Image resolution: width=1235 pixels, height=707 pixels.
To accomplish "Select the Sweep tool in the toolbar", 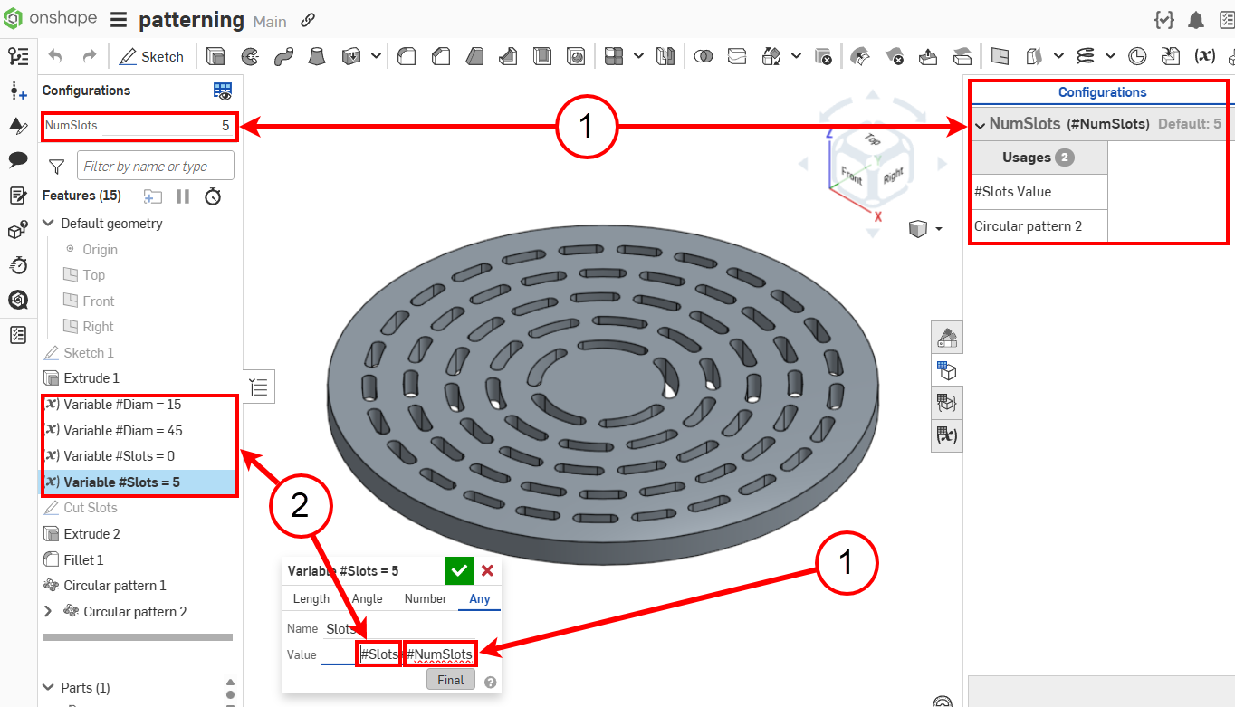I will pos(283,56).
